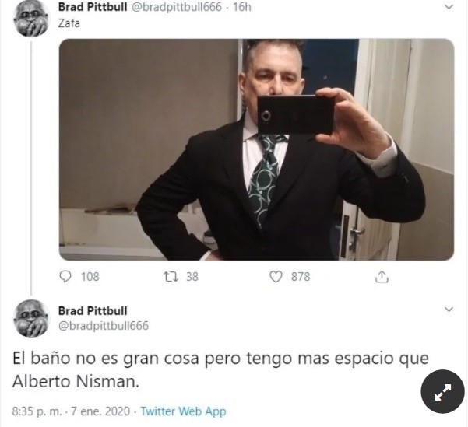
Task: Click the Brad Pittbull name on the main tweet
Action: (x=93, y=310)
